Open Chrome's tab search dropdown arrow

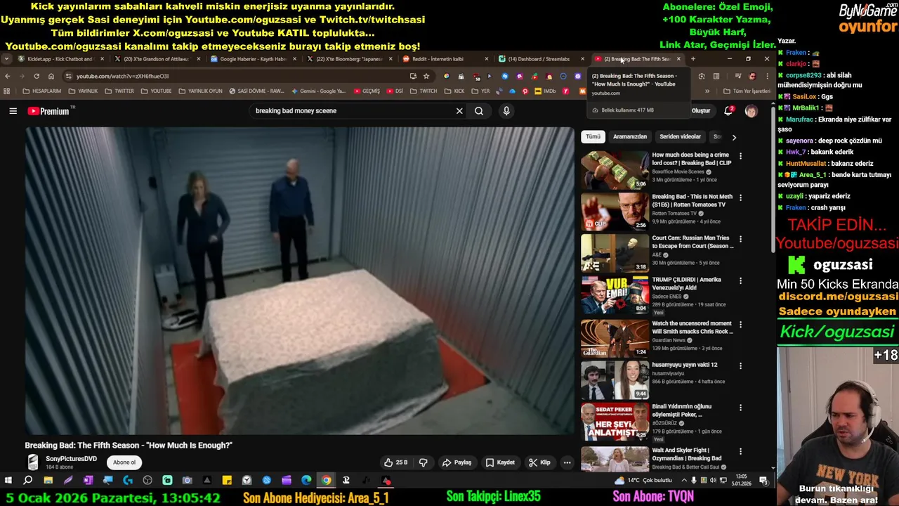[6, 59]
